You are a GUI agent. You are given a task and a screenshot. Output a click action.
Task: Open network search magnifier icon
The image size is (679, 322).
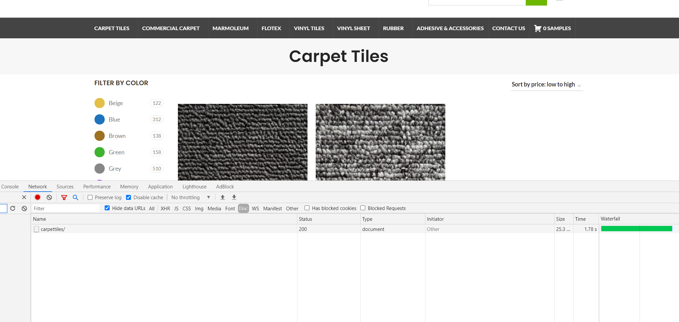tap(75, 197)
